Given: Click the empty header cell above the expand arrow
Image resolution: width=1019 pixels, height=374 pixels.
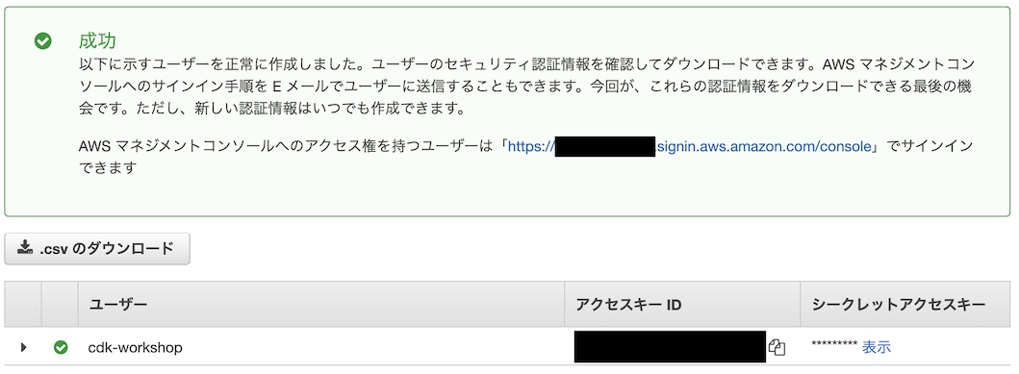Looking at the screenshot, I should pyautogui.click(x=23, y=304).
